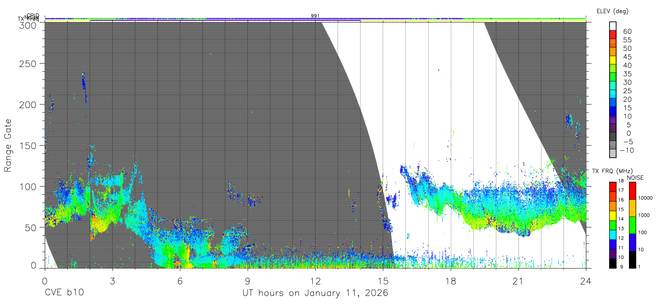Click the "ELEV (deg)" legend title

(612, 11)
